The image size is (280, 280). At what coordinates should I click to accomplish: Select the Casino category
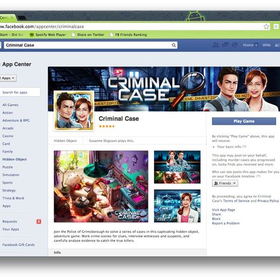point(8,136)
